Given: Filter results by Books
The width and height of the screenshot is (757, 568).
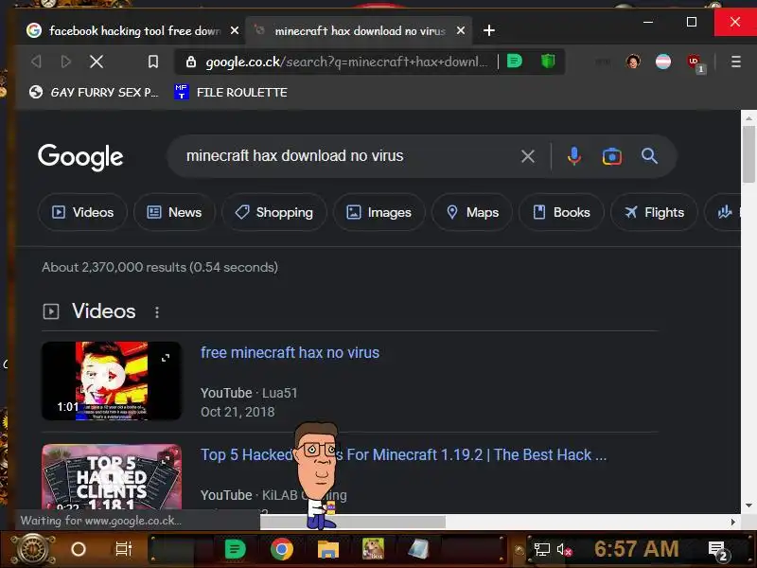Looking at the screenshot, I should [x=561, y=212].
